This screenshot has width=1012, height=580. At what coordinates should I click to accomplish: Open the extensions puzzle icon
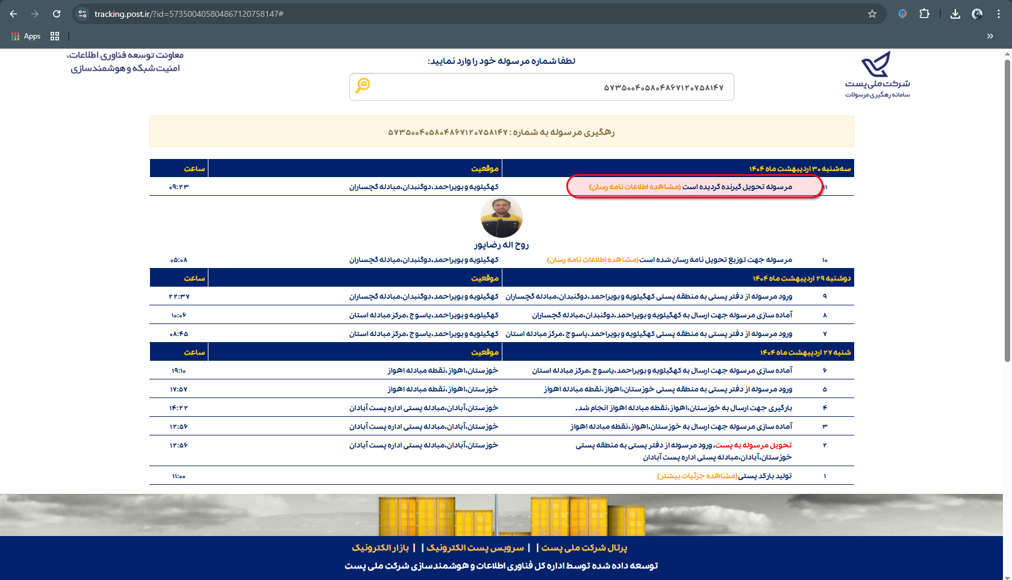tap(925, 14)
